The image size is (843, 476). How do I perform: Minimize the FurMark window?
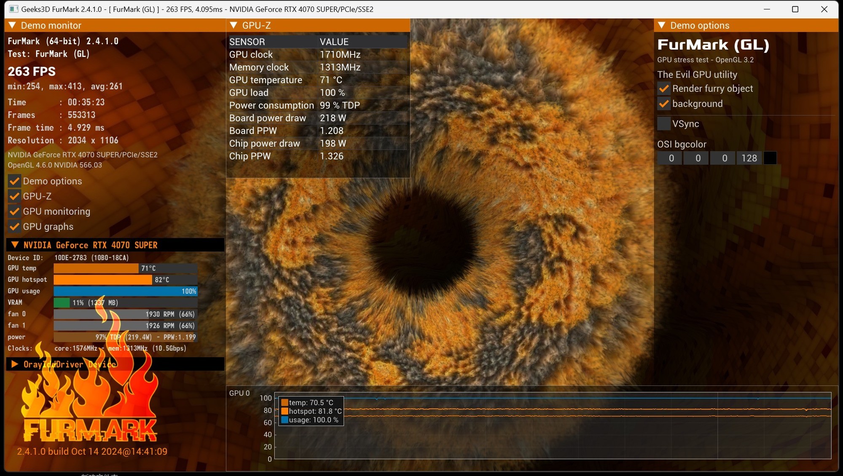pyautogui.click(x=767, y=9)
